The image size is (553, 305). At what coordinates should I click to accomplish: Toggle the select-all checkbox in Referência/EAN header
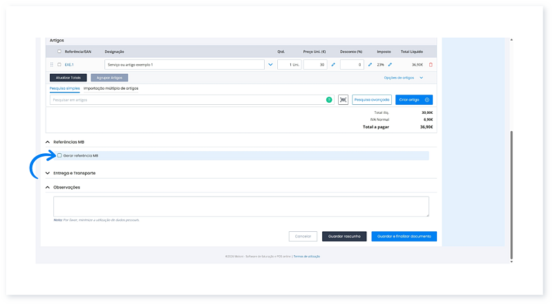(x=59, y=52)
